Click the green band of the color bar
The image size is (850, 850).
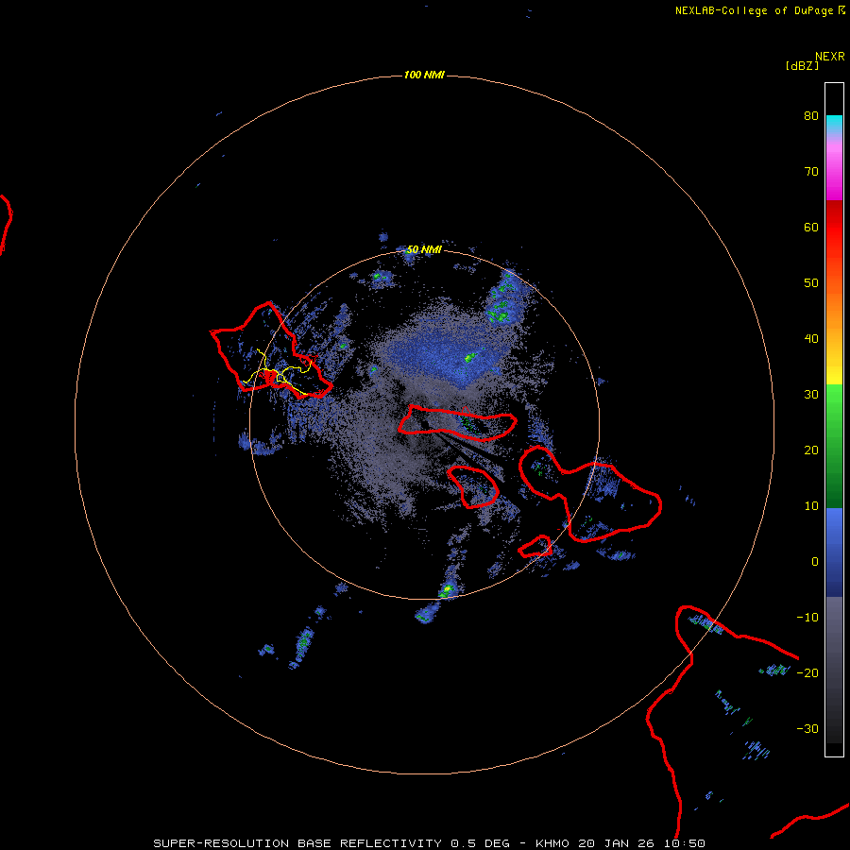click(x=834, y=446)
